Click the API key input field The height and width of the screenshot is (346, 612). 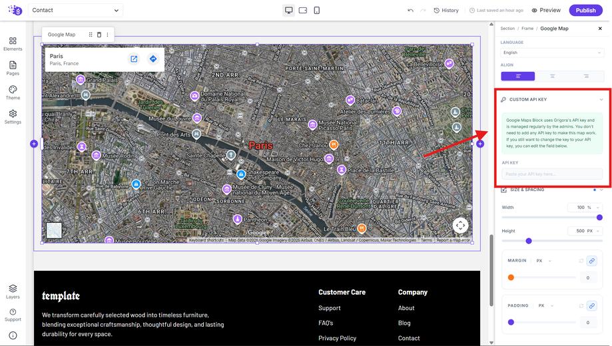(552, 174)
